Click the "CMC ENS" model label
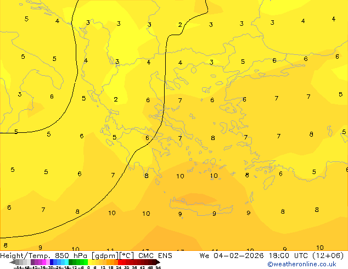The image size is (348, 269). 155,256
